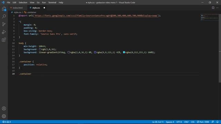Open More Actions ellipsis in editor
The width and height of the screenshot is (221, 124).
pyautogui.click(x=217, y=8)
